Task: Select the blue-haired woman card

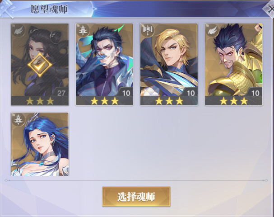Action: pos(40,144)
